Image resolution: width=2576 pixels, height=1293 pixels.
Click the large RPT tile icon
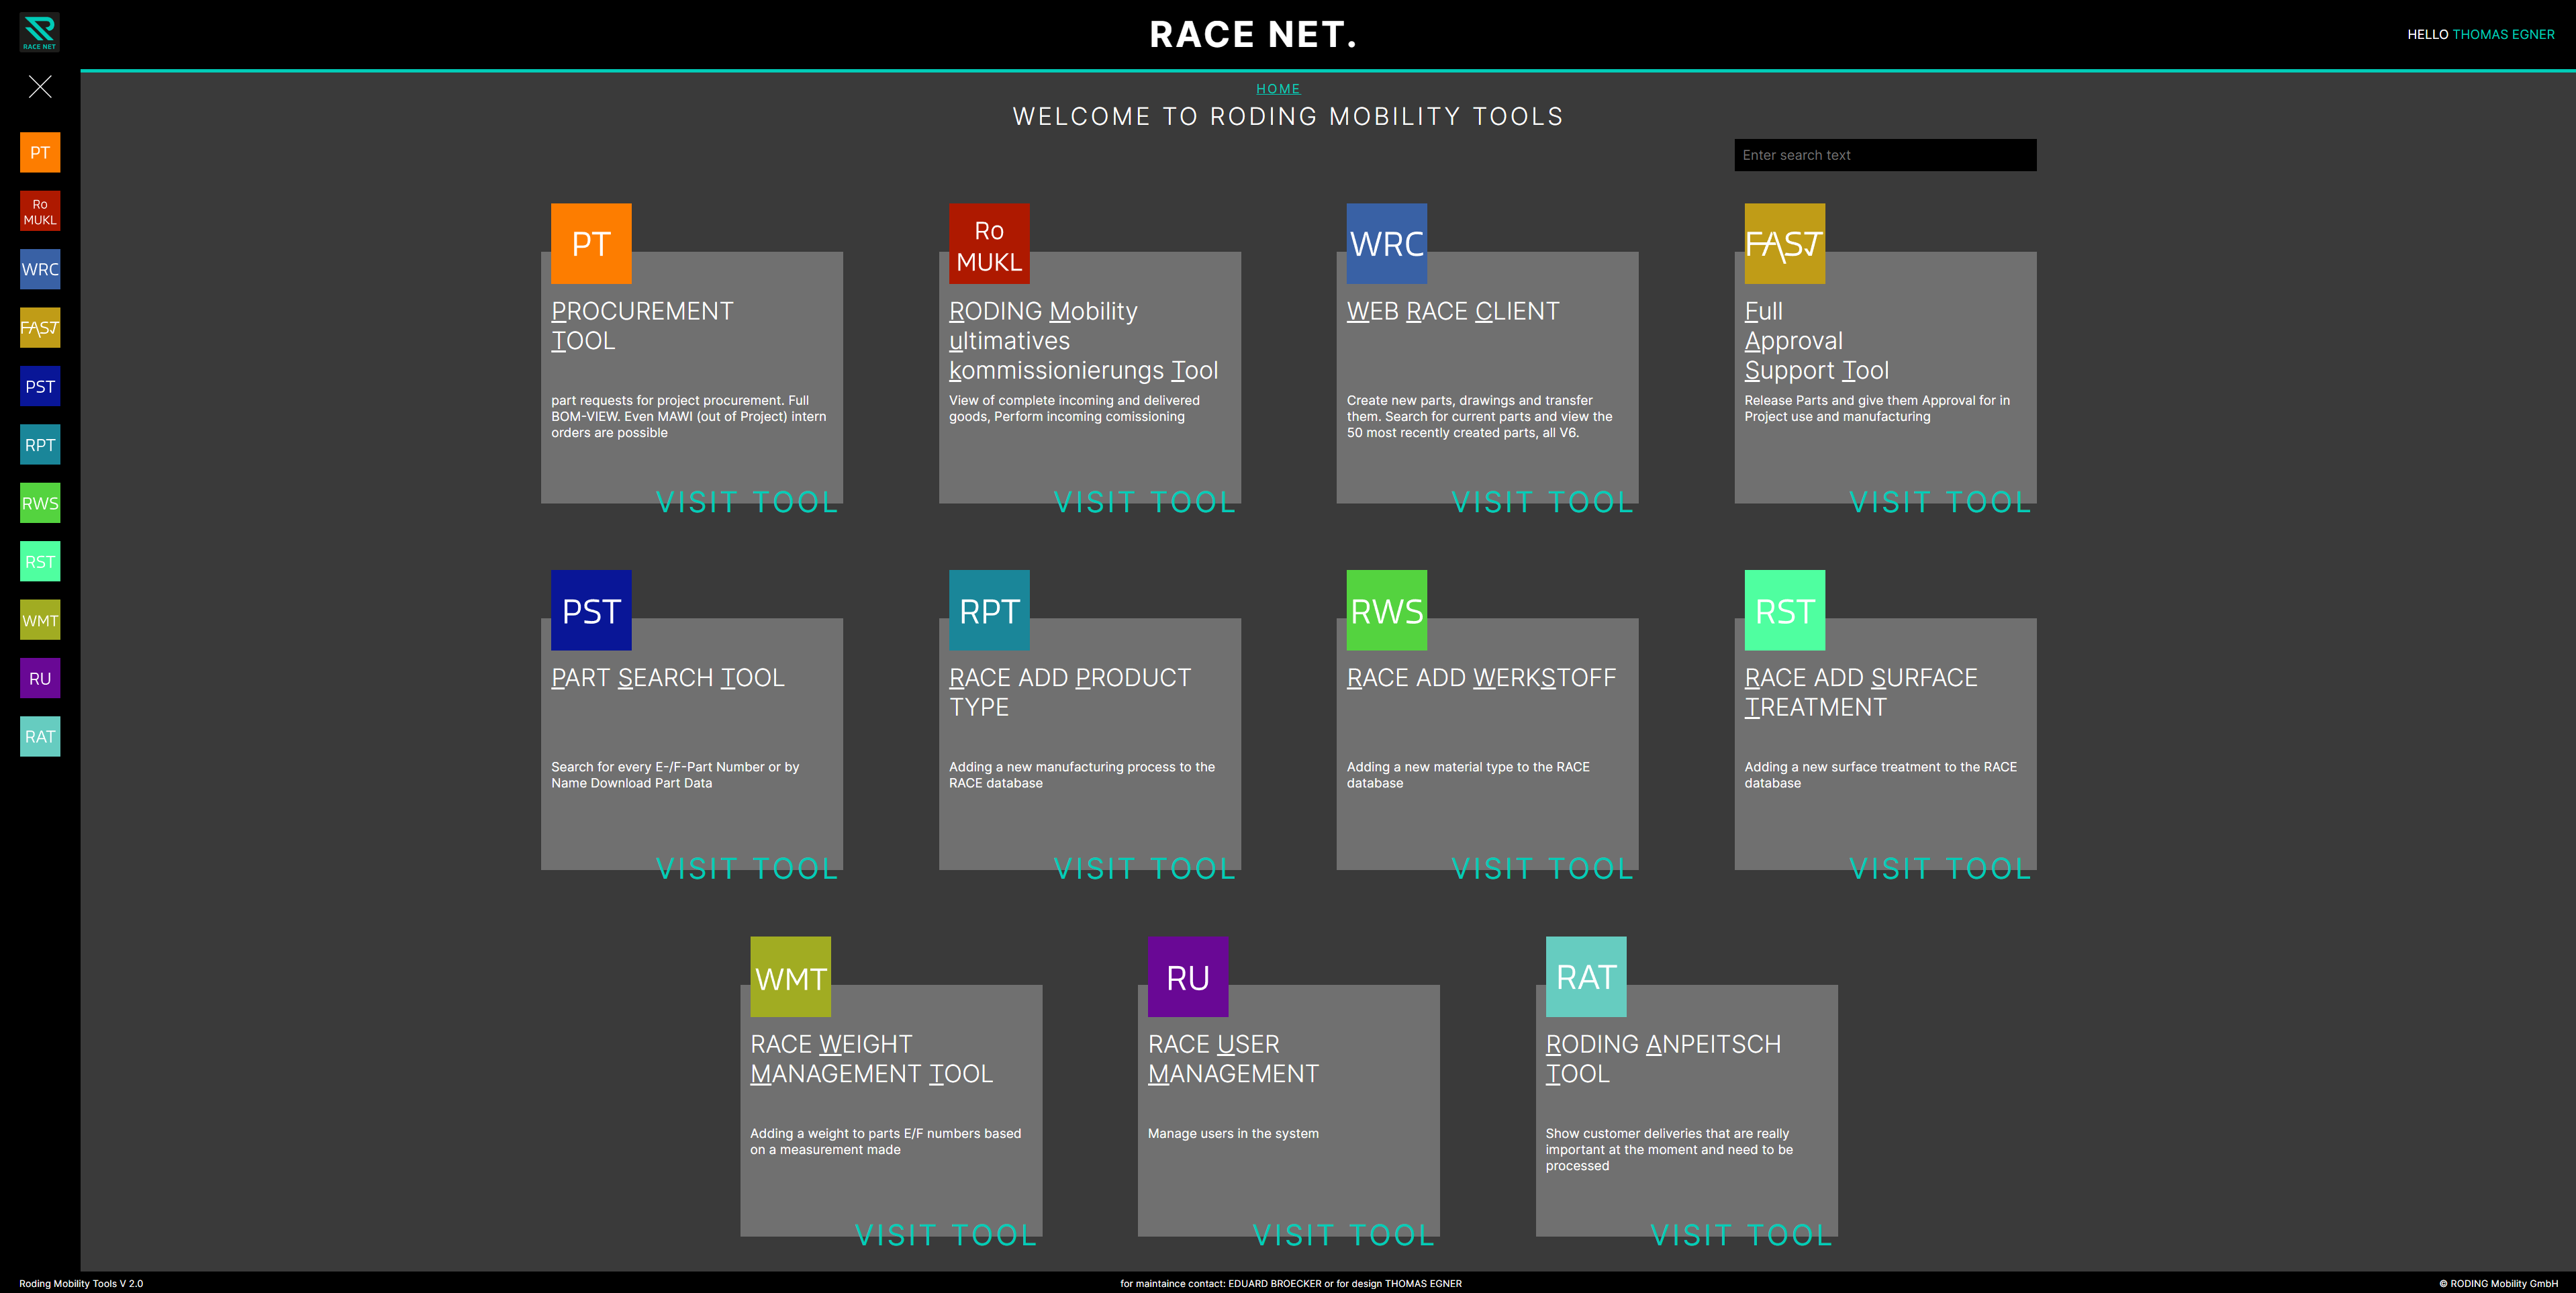tap(988, 610)
